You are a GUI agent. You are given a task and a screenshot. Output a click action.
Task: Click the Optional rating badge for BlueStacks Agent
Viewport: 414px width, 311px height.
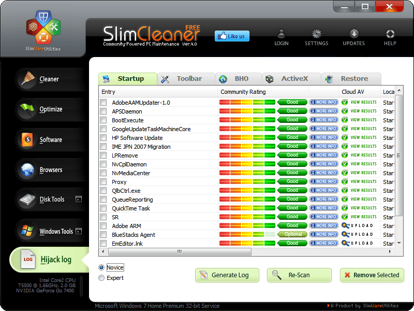[x=292, y=234]
